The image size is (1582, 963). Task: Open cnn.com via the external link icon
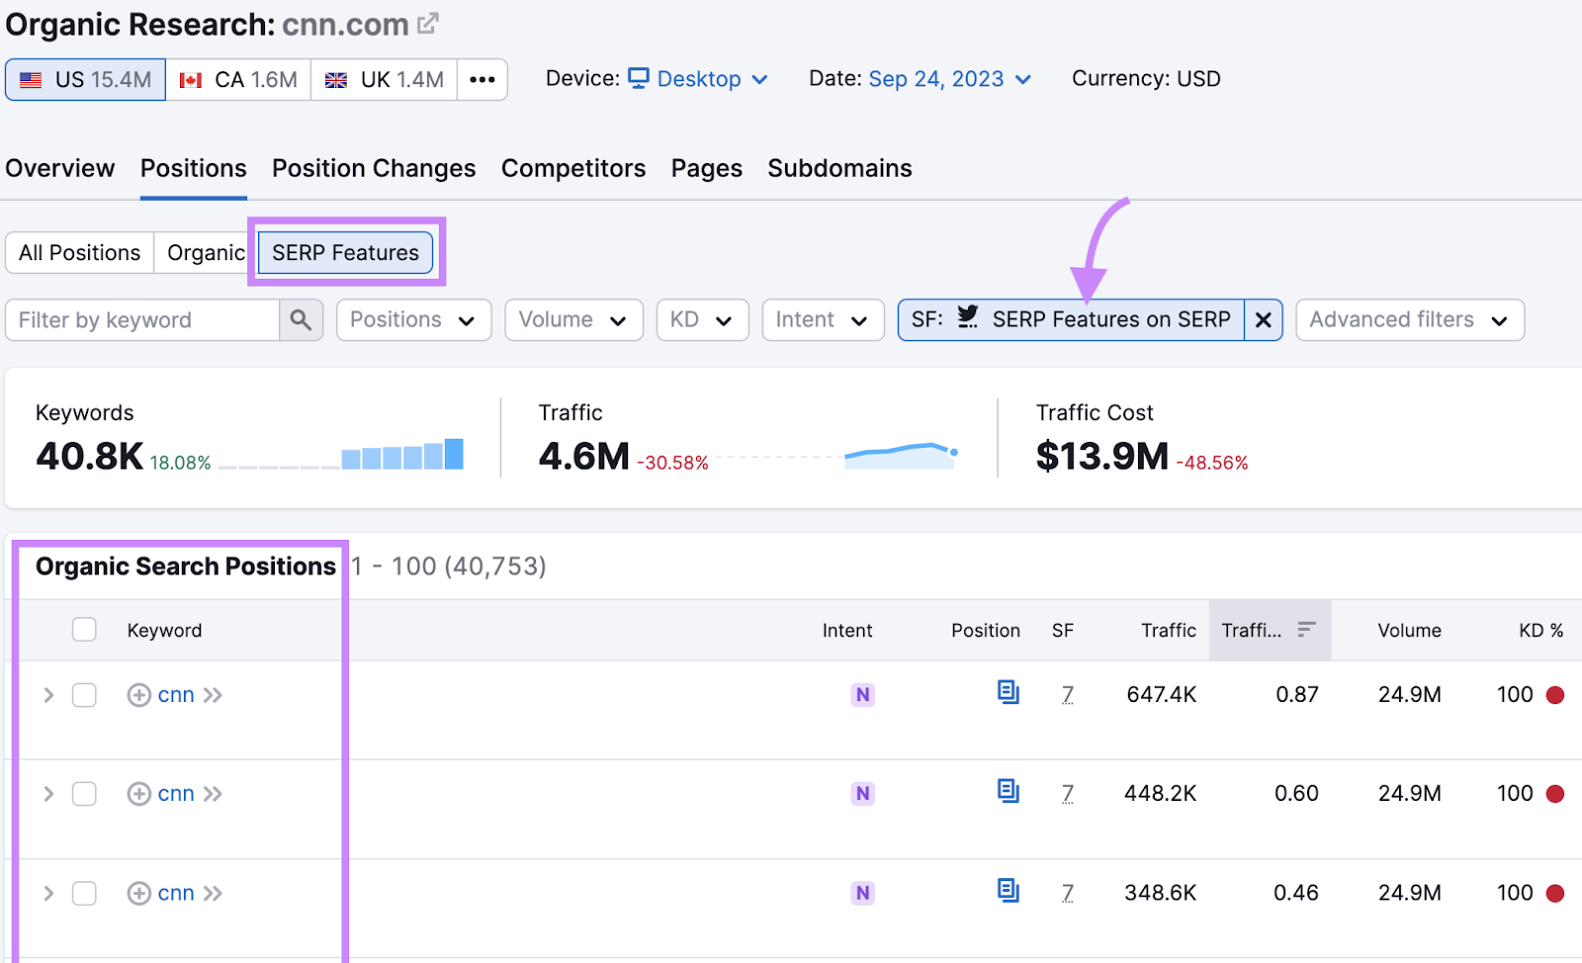426,22
